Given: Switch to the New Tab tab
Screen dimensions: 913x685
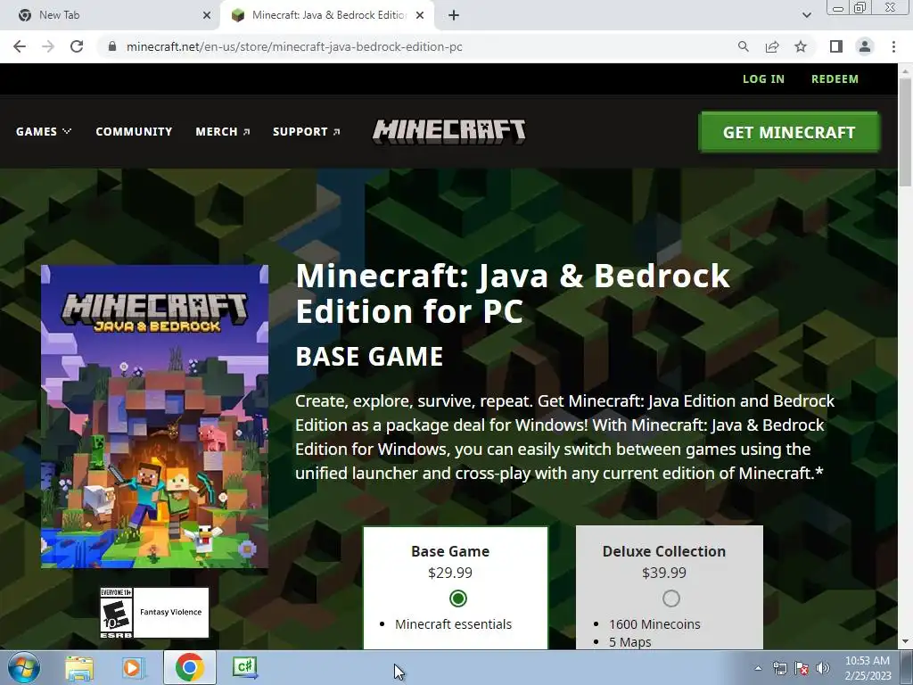Looking at the screenshot, I should 111,15.
